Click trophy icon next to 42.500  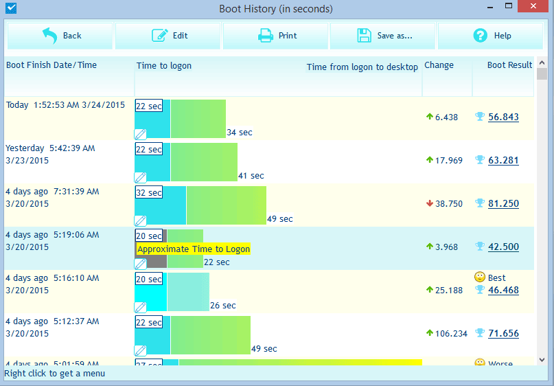(480, 247)
